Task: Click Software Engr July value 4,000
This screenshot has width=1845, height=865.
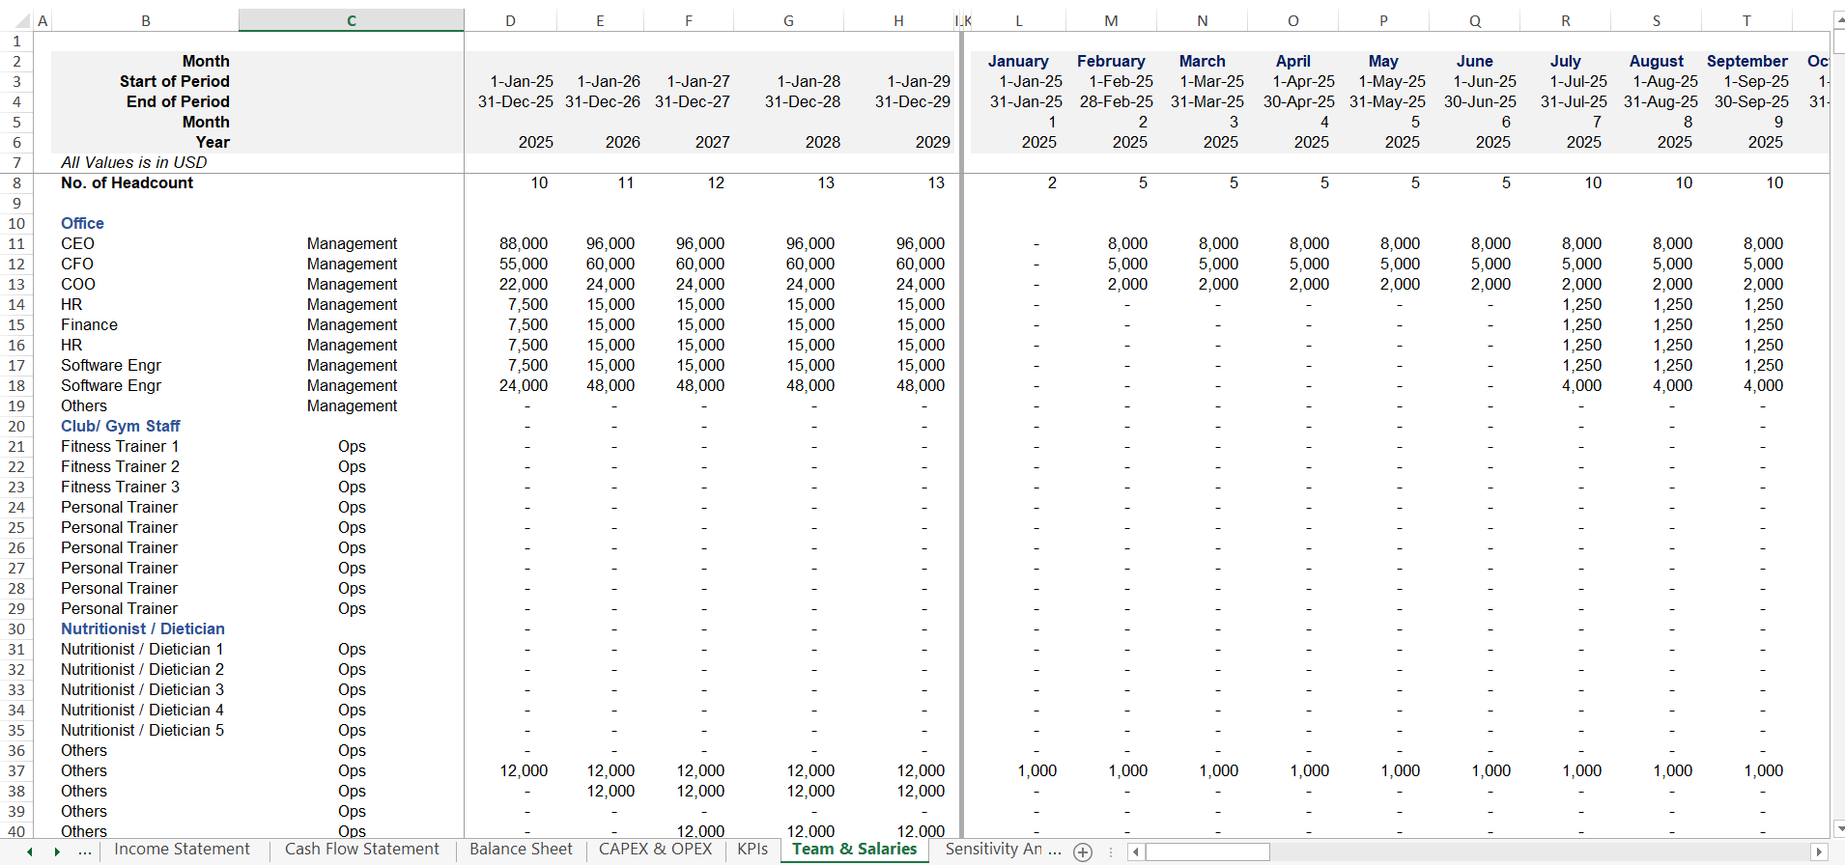Action: 1581,385
